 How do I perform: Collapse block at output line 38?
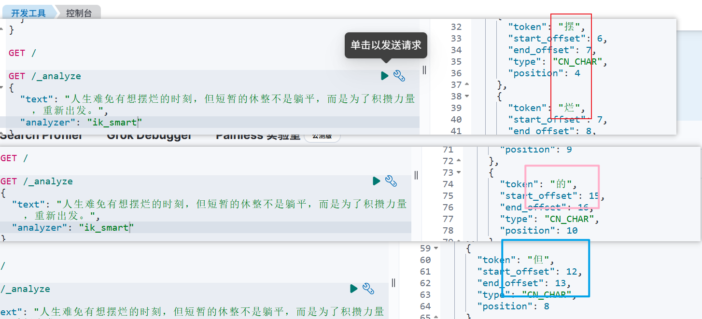pyautogui.click(x=467, y=96)
